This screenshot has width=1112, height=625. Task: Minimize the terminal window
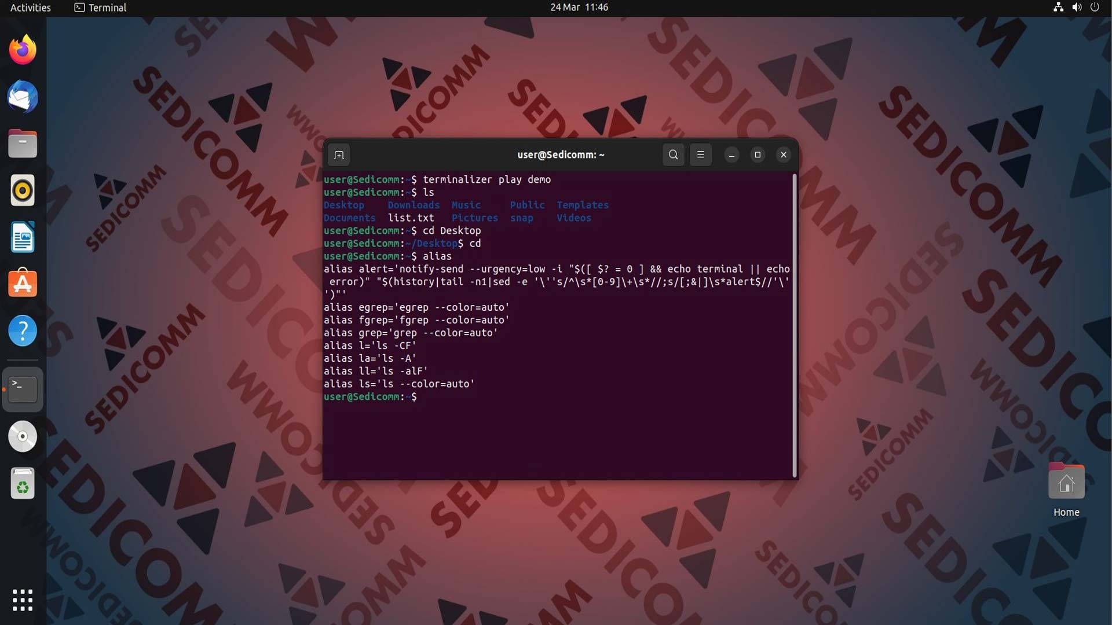point(731,155)
